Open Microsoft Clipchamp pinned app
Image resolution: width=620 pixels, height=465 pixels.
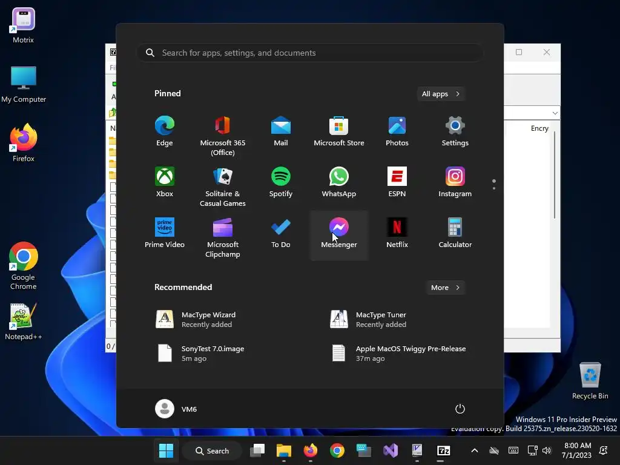point(223,237)
